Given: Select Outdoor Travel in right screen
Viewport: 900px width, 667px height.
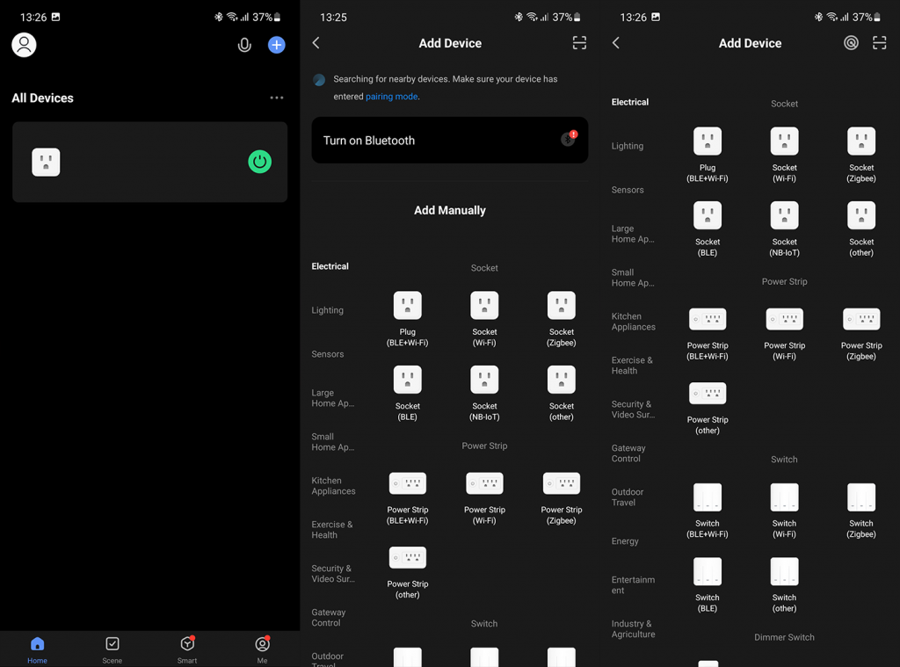Looking at the screenshot, I should [628, 497].
